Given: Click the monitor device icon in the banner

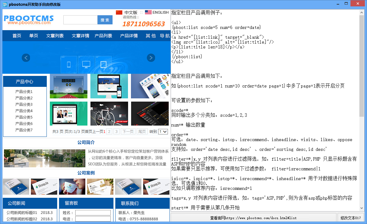Looking at the screenshot, I should 86,64.
